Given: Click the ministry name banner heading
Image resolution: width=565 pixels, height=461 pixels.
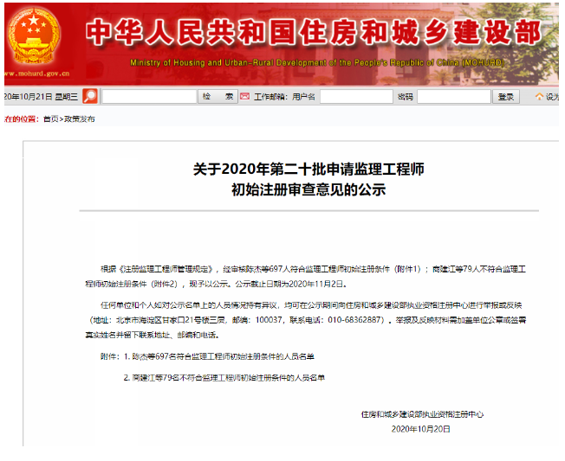Looking at the screenshot, I should coord(315,33).
